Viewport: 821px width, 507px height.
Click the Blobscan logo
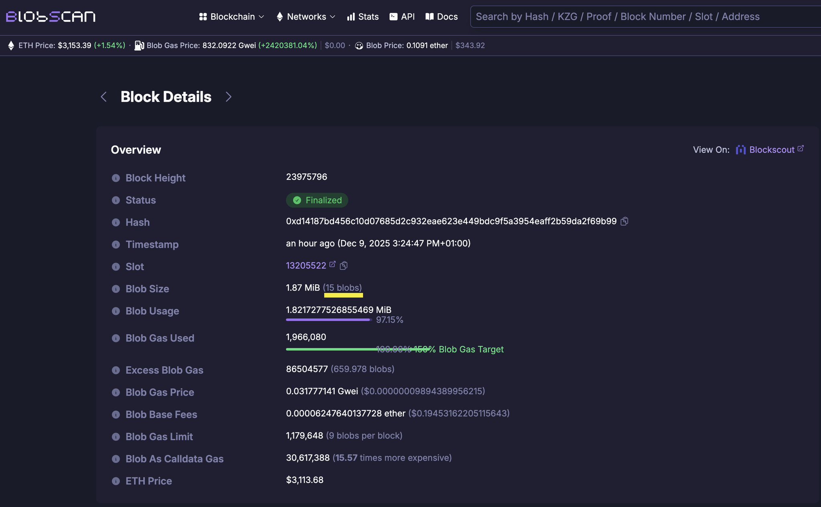tap(51, 16)
